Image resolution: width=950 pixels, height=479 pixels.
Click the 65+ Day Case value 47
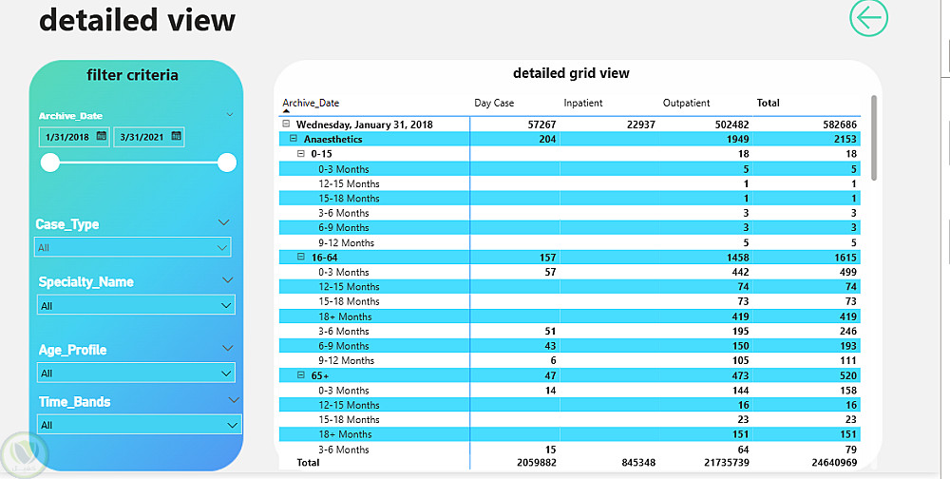(x=550, y=375)
